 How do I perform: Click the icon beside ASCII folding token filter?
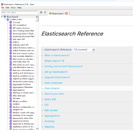(x=11, y=31)
